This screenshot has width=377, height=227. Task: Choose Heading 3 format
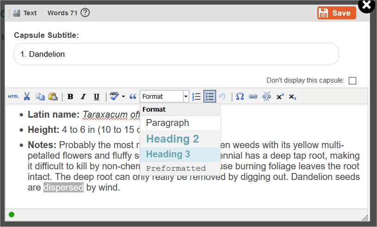(x=180, y=154)
